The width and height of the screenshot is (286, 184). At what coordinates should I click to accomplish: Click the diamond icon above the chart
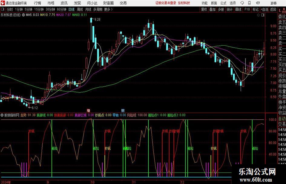258,15
